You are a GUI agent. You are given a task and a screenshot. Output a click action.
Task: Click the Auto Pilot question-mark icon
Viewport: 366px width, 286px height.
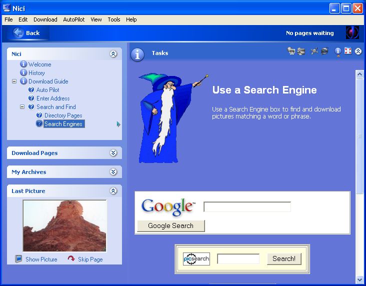pos(31,89)
